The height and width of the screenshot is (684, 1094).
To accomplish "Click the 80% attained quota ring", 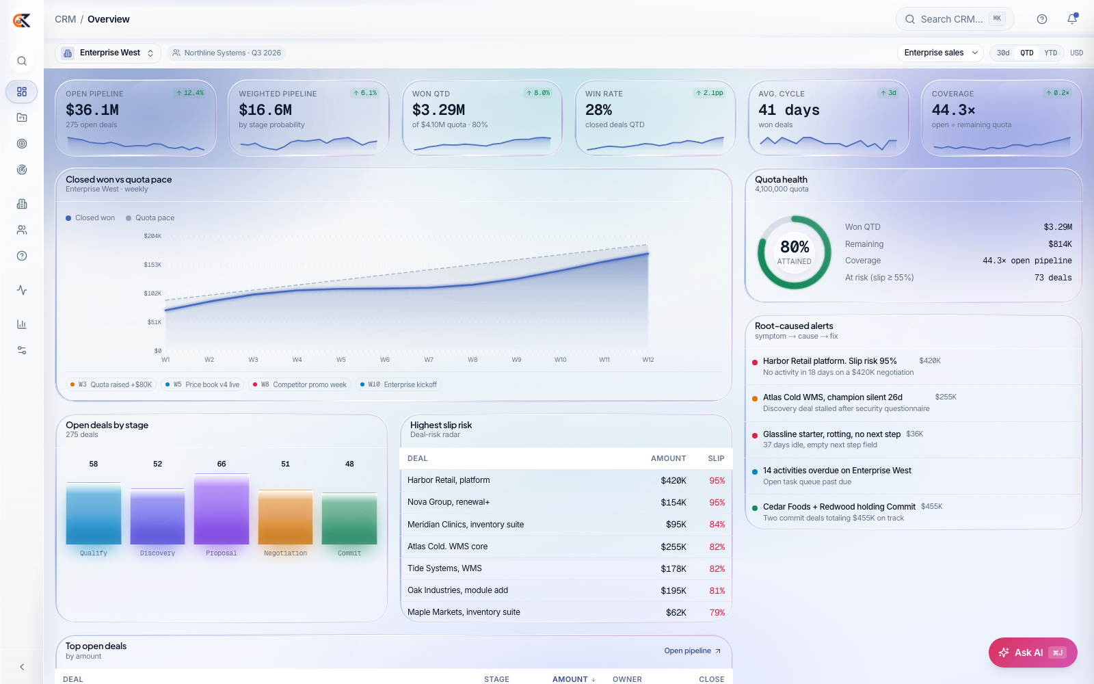I will (x=794, y=252).
